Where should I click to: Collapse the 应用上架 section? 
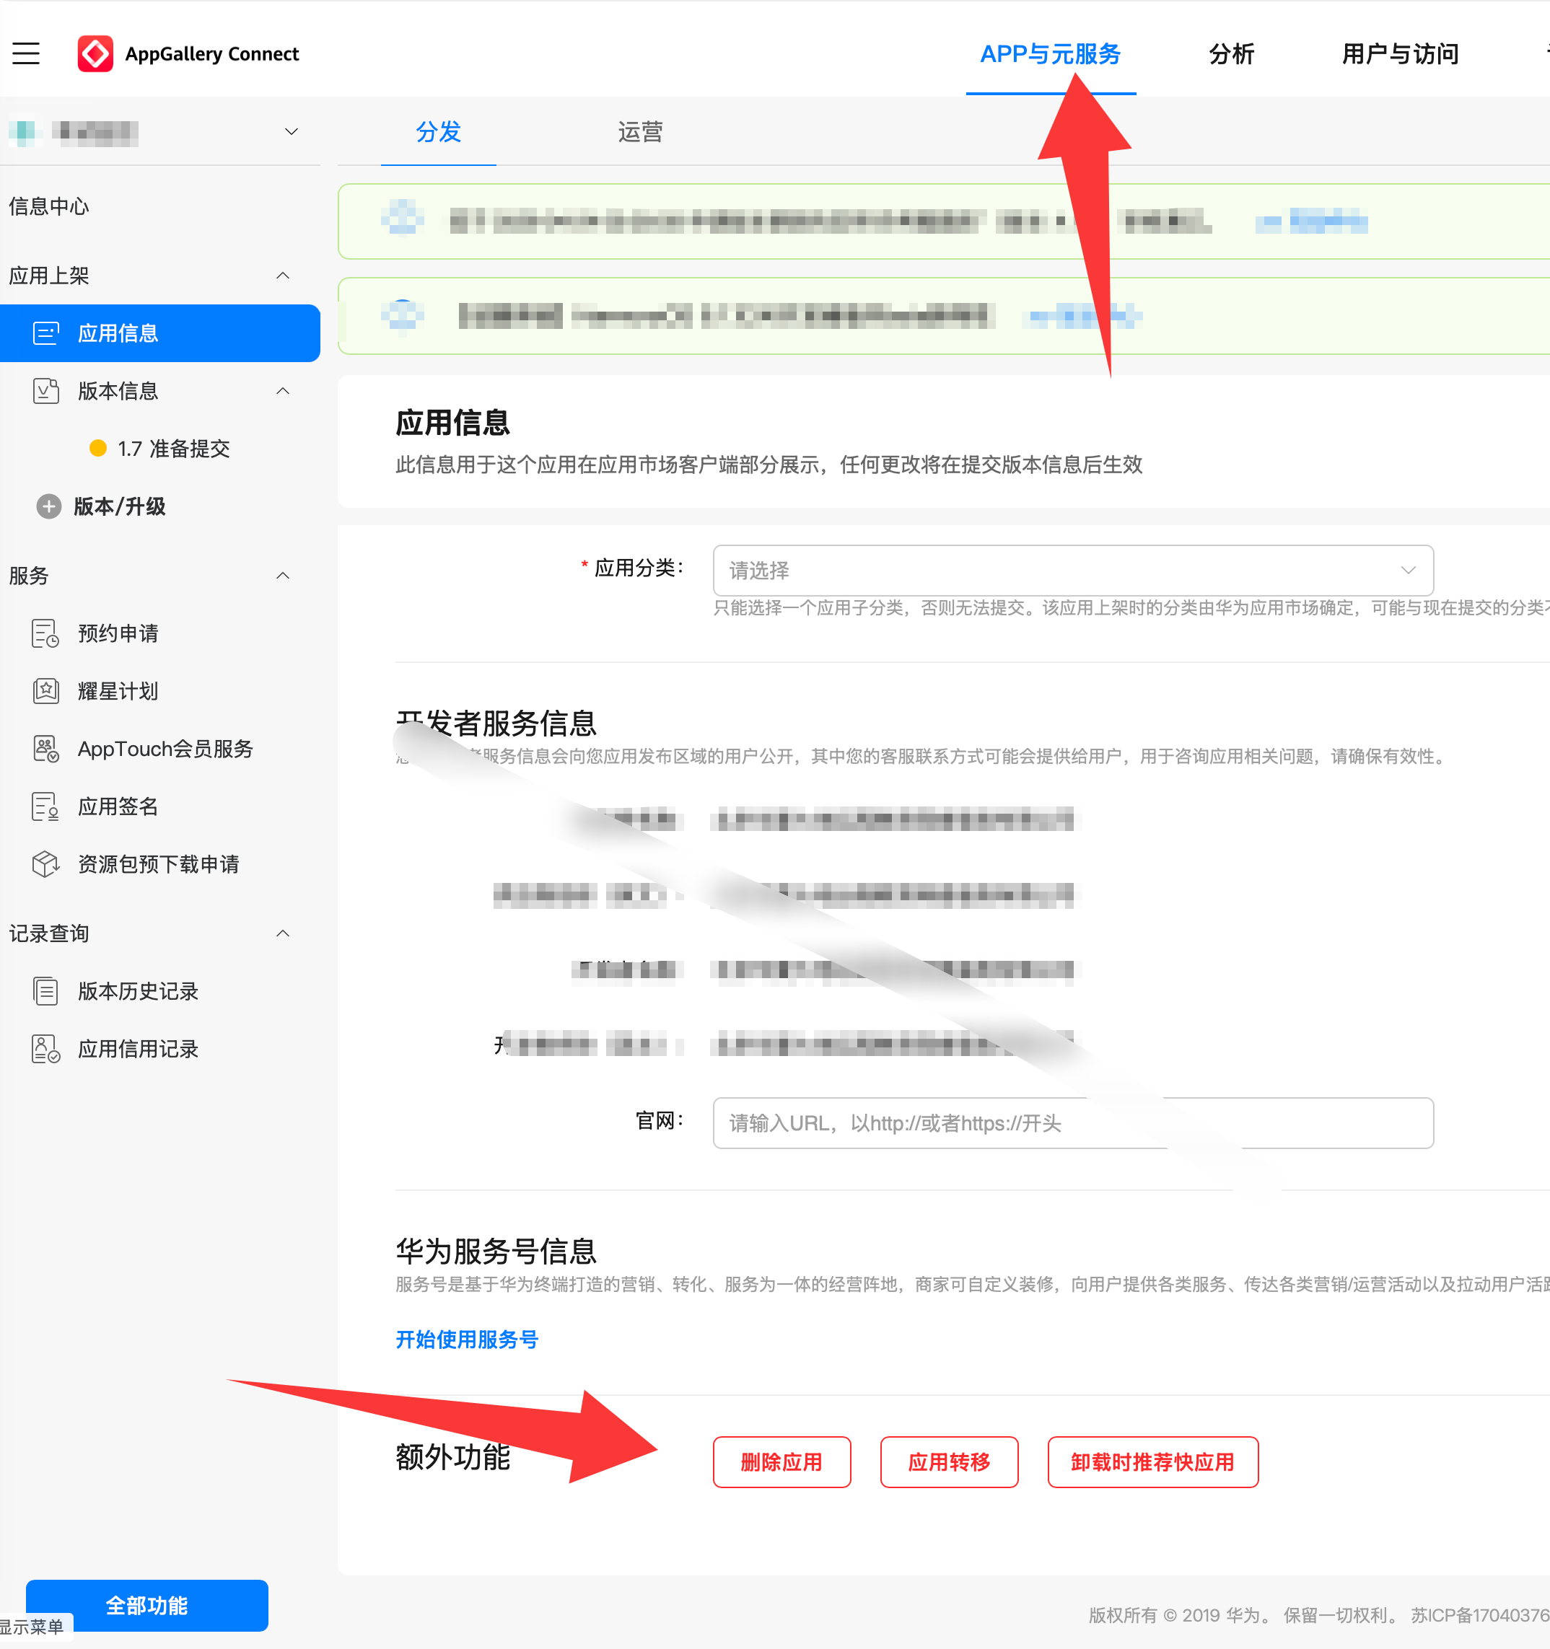(x=283, y=276)
